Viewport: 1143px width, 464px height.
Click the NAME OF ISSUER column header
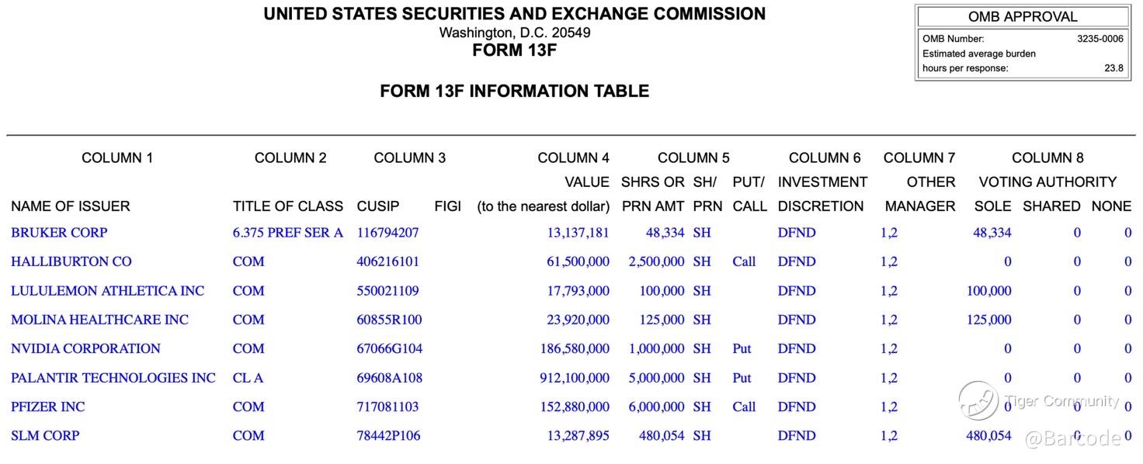click(71, 206)
